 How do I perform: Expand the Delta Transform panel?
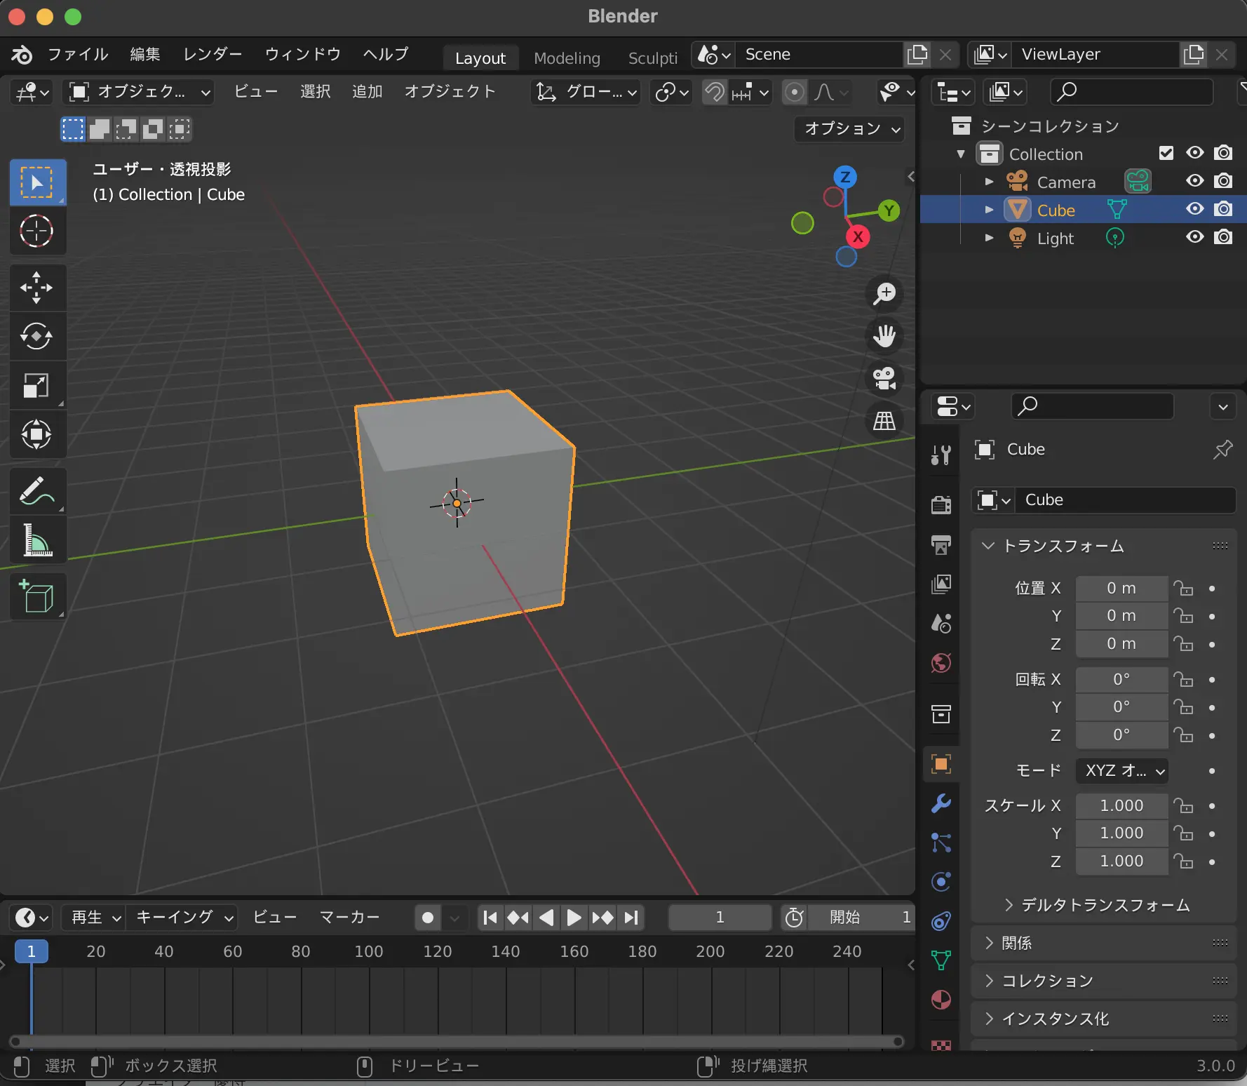[1009, 905]
